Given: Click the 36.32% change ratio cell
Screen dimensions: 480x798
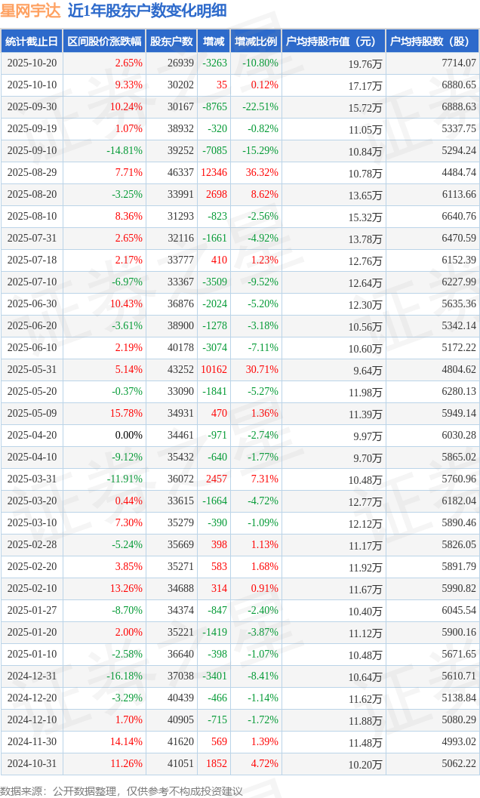Looking at the screenshot, I should pyautogui.click(x=262, y=173).
